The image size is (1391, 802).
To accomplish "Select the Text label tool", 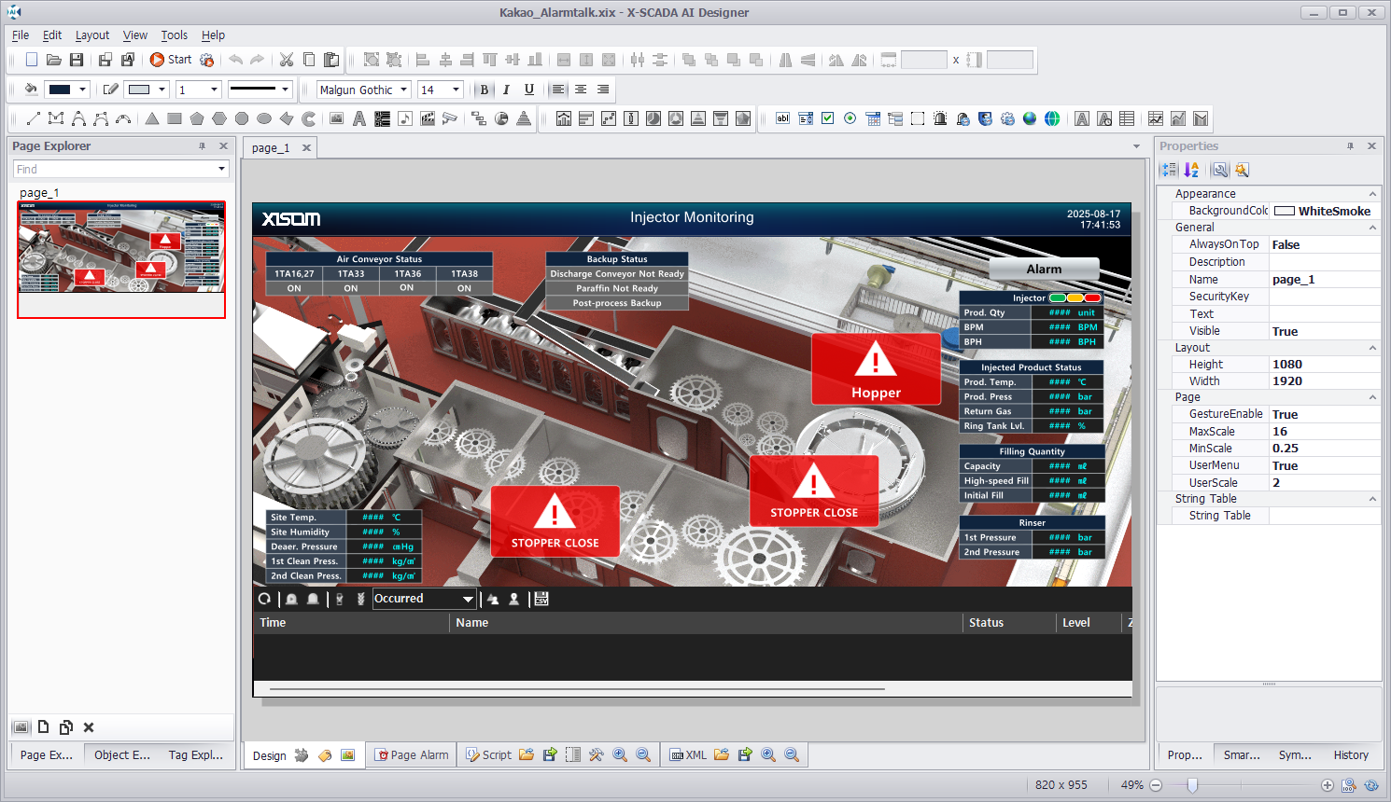I will (x=359, y=118).
